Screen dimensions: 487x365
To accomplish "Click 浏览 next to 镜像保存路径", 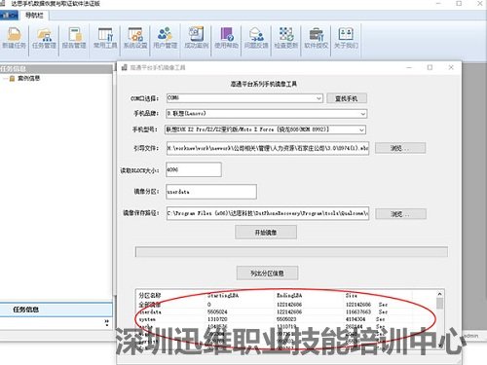I will [400, 214].
